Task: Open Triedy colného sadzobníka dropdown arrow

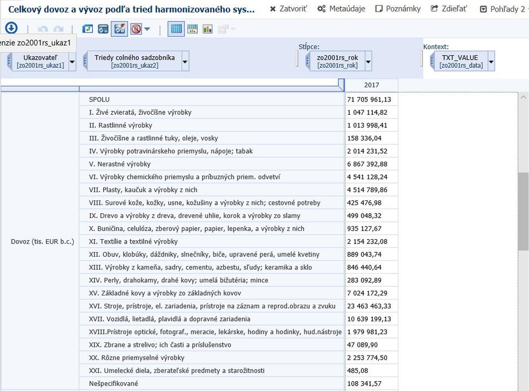Action: tap(185, 62)
